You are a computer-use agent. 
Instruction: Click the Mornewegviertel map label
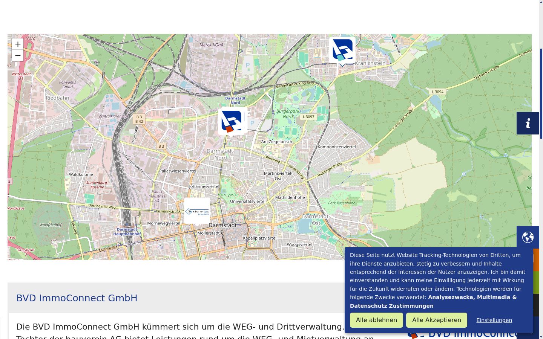point(164,223)
